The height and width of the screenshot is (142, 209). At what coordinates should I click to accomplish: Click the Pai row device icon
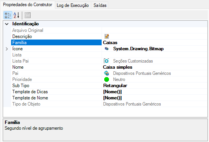tap(107, 73)
